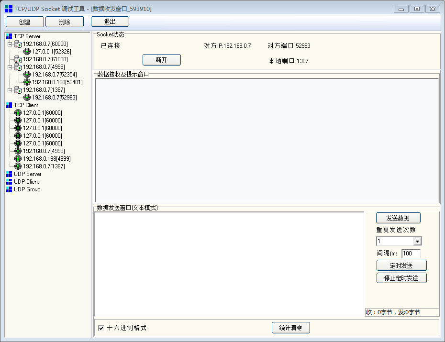
Task: Collapse the 192.168.0.7[60000] server node
Action: [10, 44]
